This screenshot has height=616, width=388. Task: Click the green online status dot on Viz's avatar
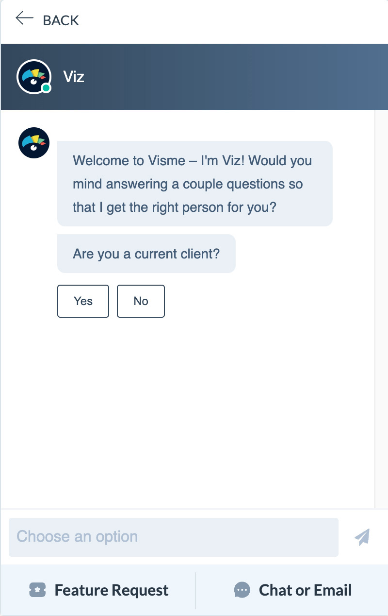point(45,88)
